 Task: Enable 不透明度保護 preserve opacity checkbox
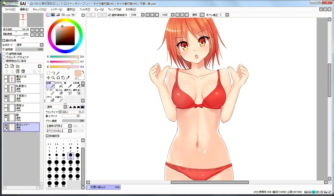[4, 54]
